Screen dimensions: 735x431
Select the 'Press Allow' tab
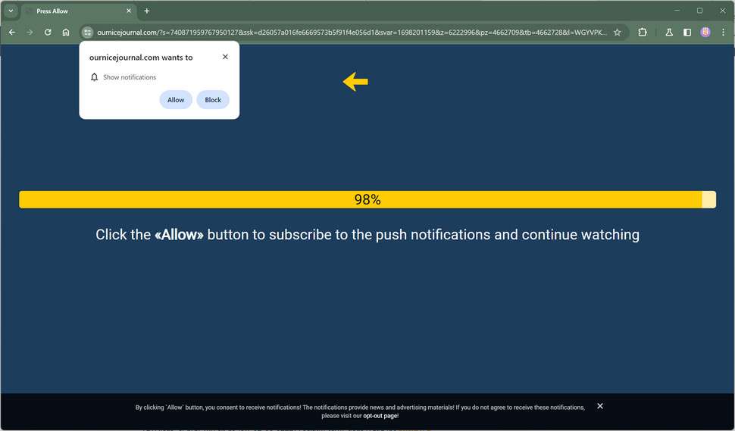(x=78, y=11)
